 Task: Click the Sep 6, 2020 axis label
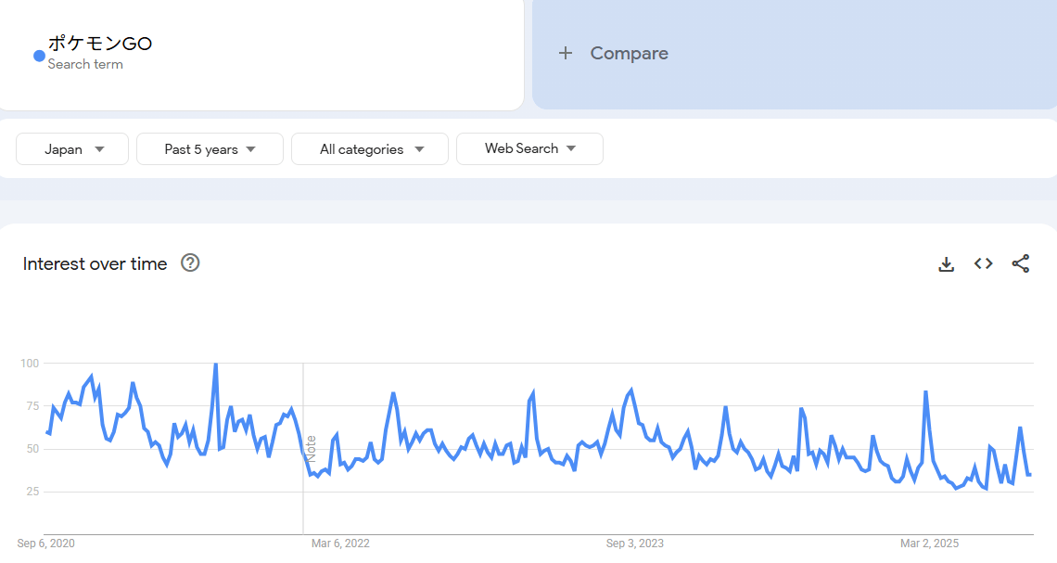click(x=45, y=544)
